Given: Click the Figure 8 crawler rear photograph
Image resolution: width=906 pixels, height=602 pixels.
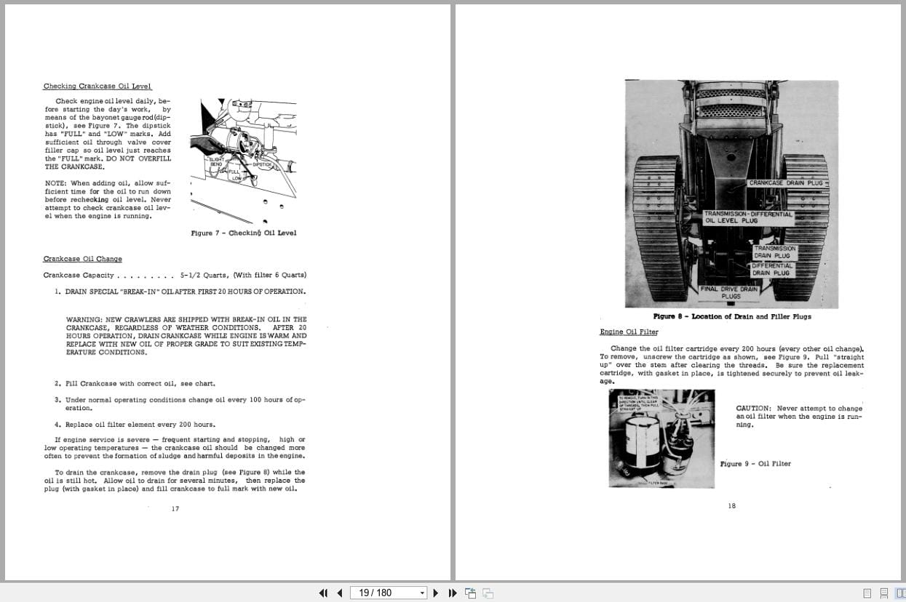Looking at the screenshot, I should tap(730, 193).
